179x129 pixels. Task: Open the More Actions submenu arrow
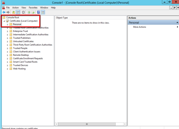pos(177,27)
